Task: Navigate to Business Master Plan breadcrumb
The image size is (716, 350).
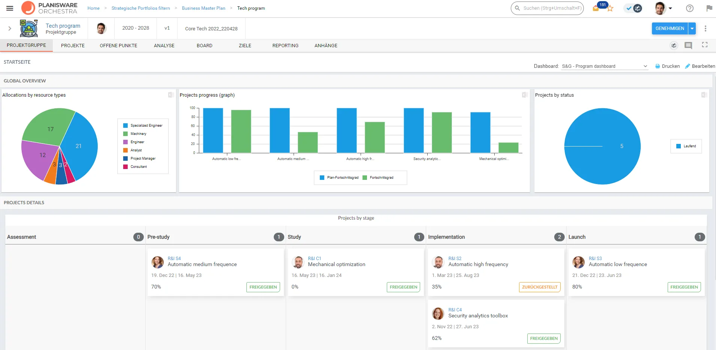Action: coord(203,8)
